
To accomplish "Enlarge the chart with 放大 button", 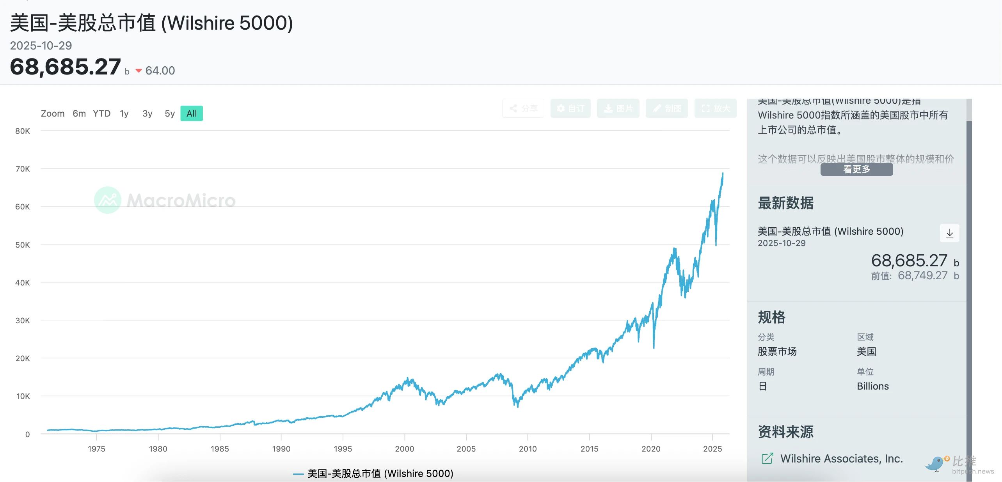I will 715,108.
